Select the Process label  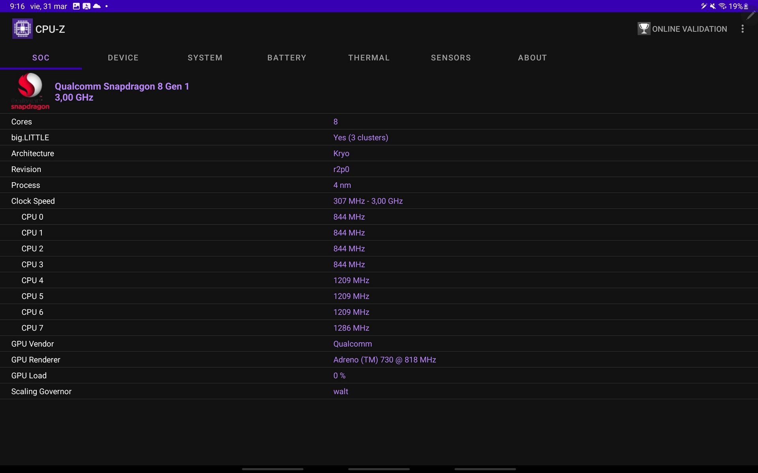[x=26, y=185]
